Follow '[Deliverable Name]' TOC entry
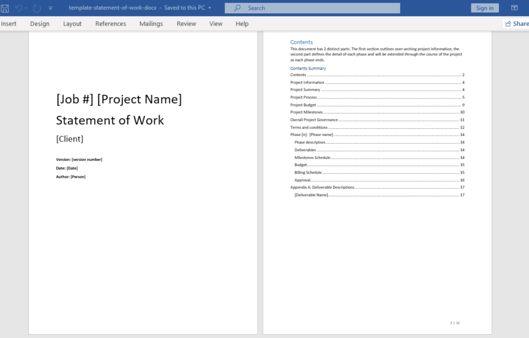Viewport: 529px width, 338px height. pyautogui.click(x=379, y=195)
